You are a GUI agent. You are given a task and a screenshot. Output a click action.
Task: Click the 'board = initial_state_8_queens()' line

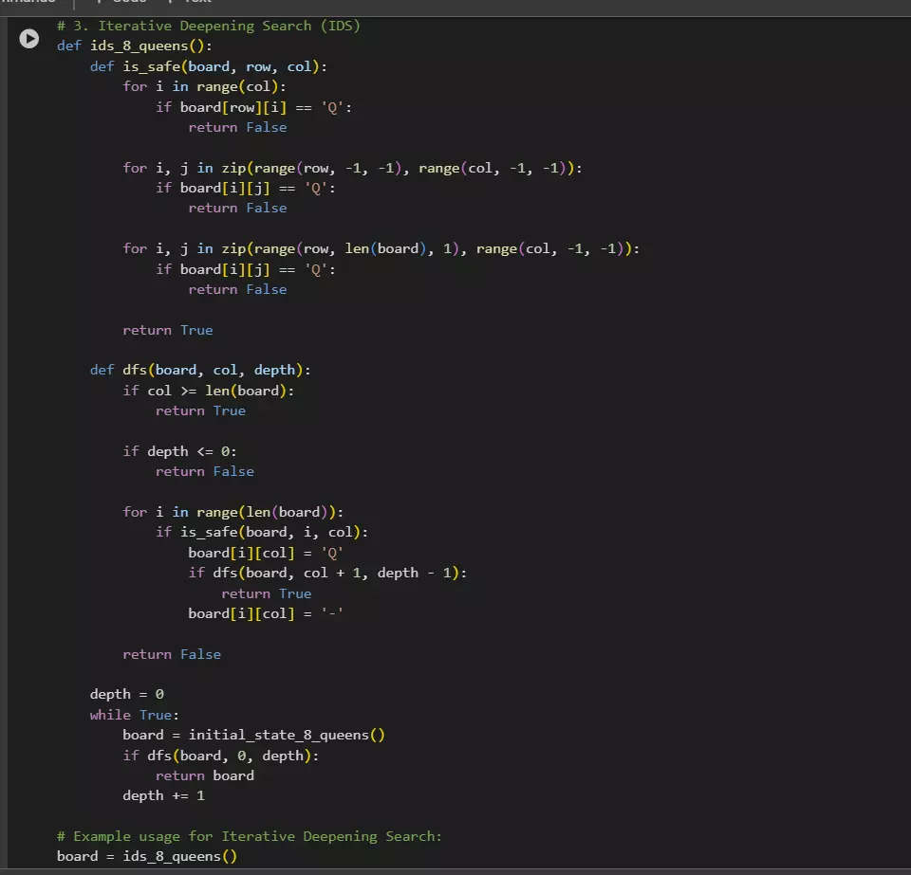pos(253,735)
